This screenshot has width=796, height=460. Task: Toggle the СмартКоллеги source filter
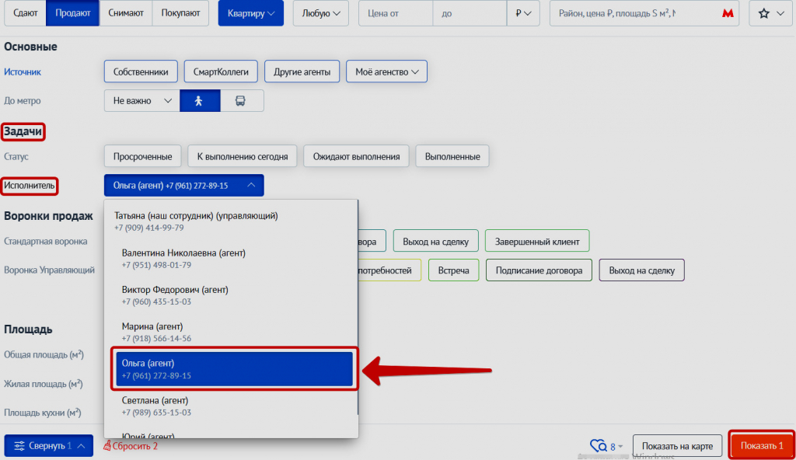(x=221, y=71)
